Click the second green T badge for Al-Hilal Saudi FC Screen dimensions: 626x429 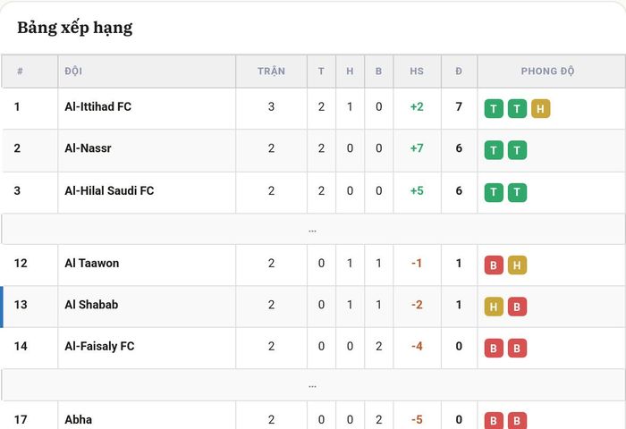[x=517, y=192]
